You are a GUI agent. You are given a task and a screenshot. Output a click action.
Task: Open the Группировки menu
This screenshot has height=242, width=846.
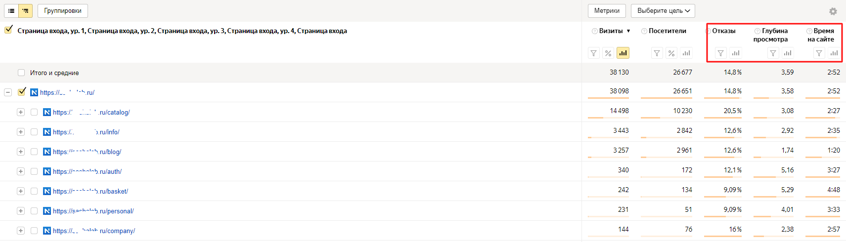[63, 11]
